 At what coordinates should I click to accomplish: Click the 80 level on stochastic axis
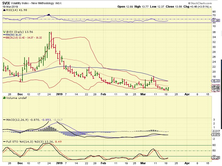pyautogui.click(x=214, y=145)
